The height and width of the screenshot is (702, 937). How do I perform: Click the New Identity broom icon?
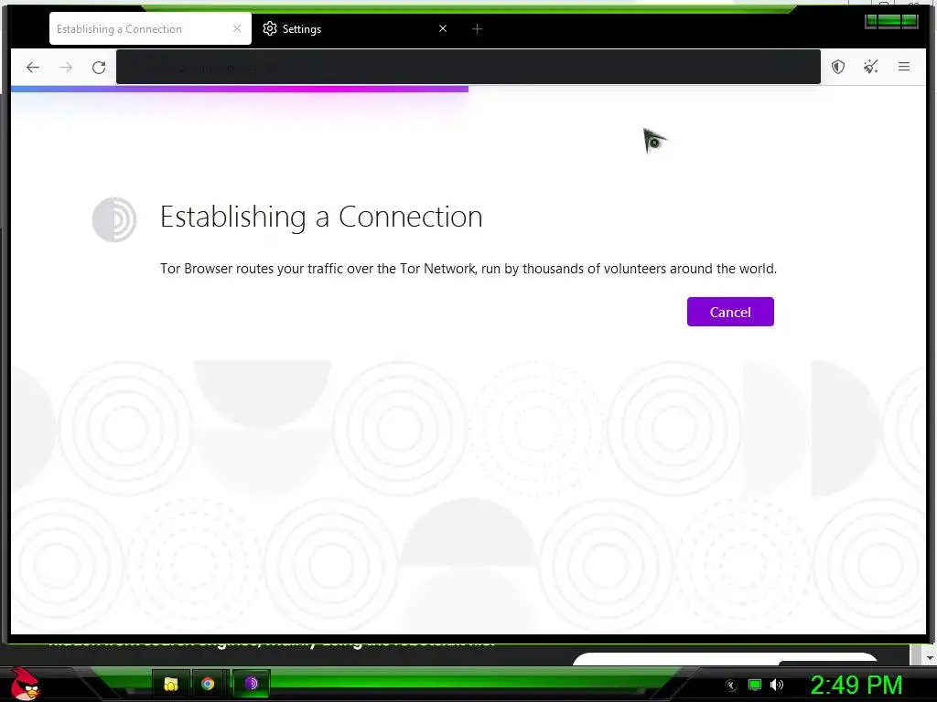click(x=871, y=67)
